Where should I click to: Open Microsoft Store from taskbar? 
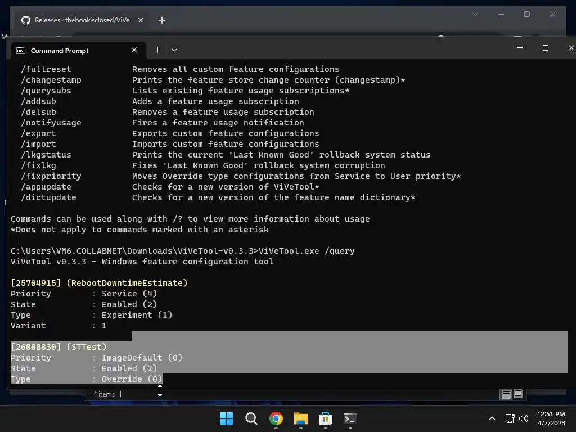(325, 418)
